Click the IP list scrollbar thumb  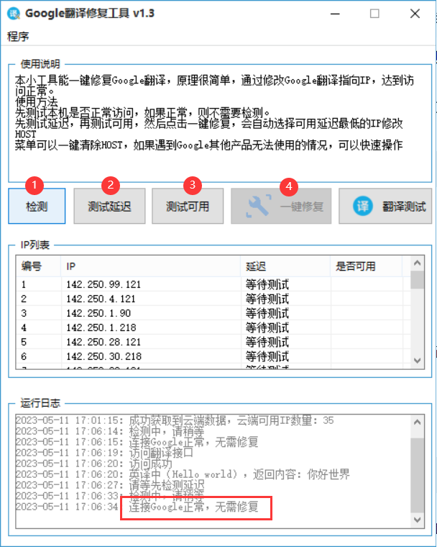click(417, 280)
